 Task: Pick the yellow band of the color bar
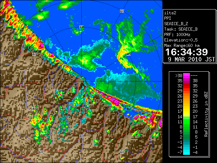click(x=186, y=112)
